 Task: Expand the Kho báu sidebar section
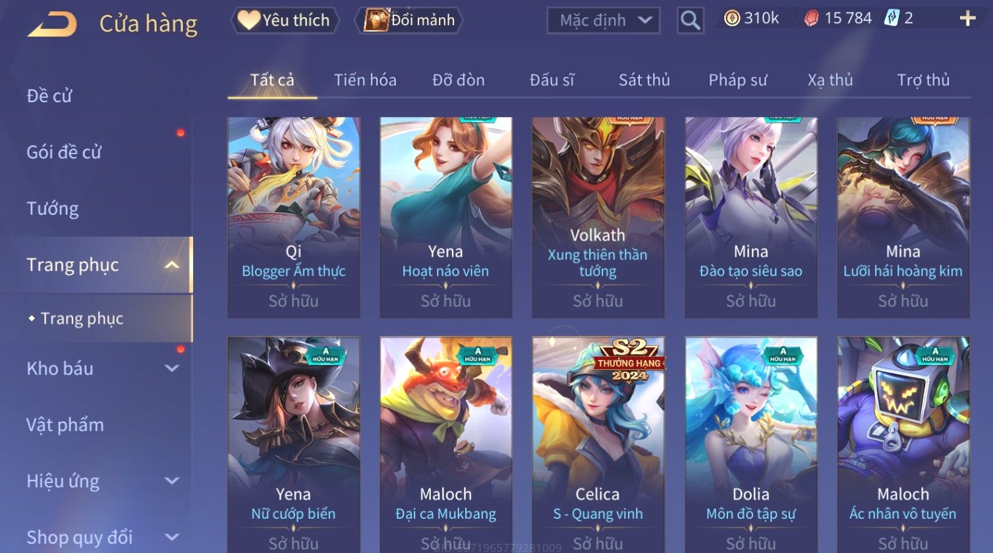click(x=172, y=368)
